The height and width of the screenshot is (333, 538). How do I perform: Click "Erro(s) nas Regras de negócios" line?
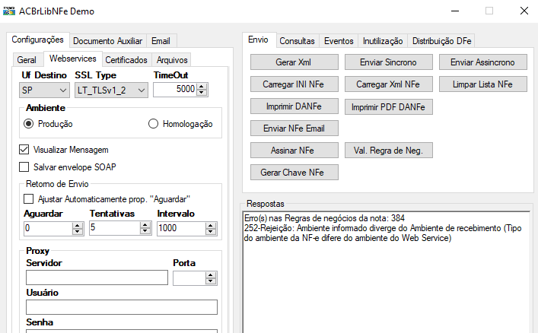point(324,218)
